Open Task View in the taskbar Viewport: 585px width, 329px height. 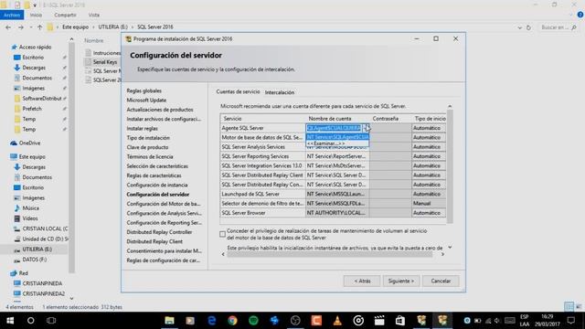tap(51, 321)
